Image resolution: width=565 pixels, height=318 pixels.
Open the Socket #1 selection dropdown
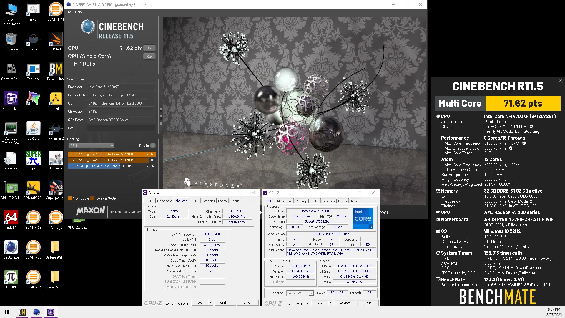pos(300,293)
